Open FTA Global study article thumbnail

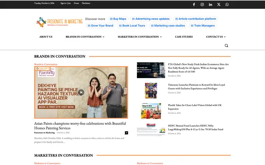pos(151,70)
